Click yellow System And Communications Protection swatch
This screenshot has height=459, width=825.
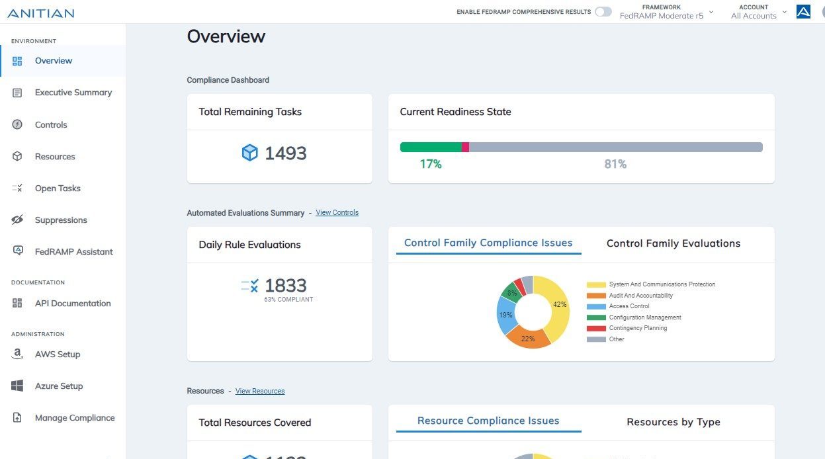596,285
